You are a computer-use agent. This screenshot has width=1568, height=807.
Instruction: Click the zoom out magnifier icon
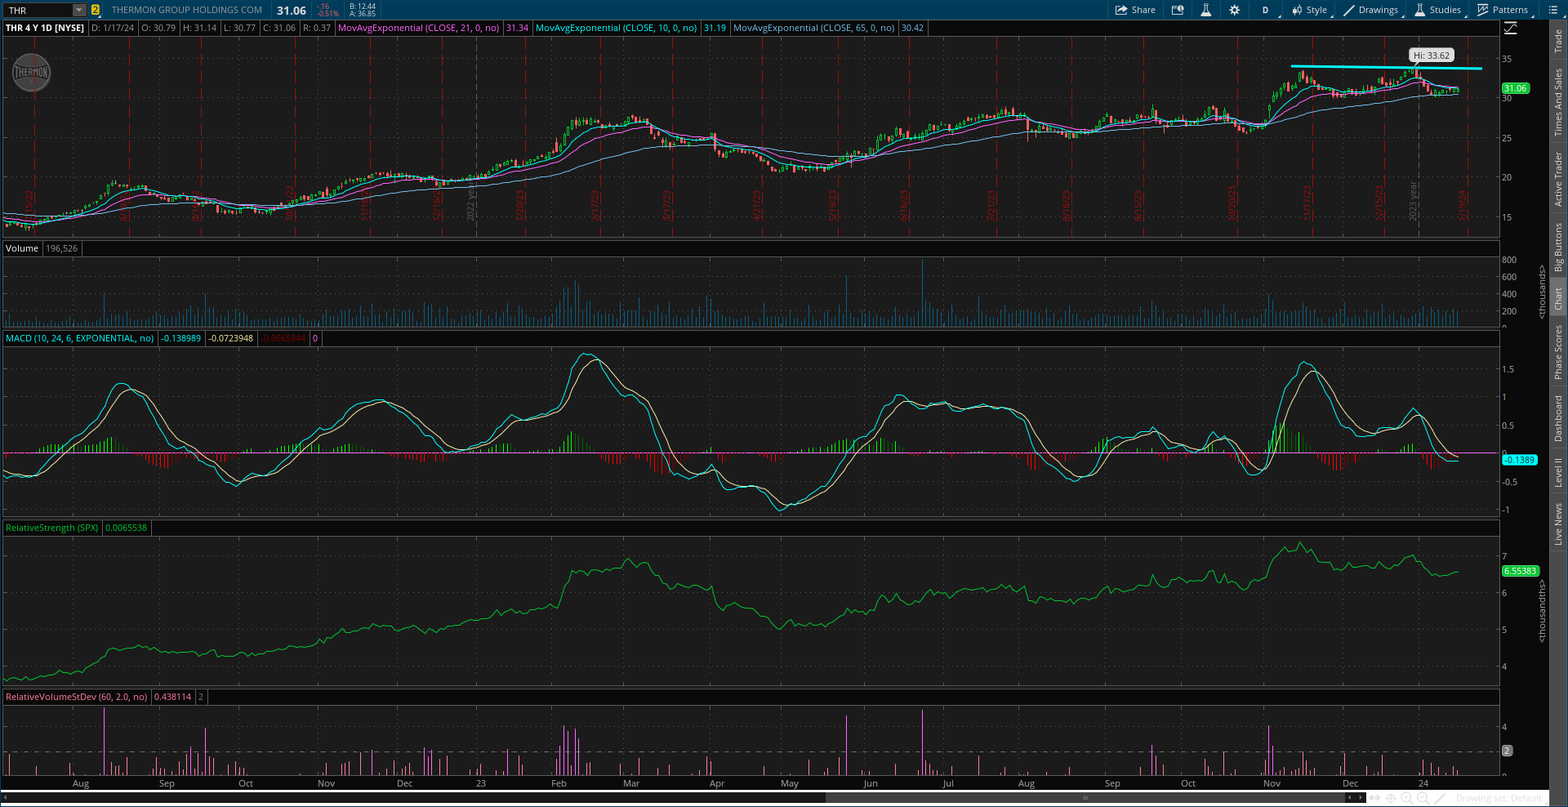[1423, 798]
